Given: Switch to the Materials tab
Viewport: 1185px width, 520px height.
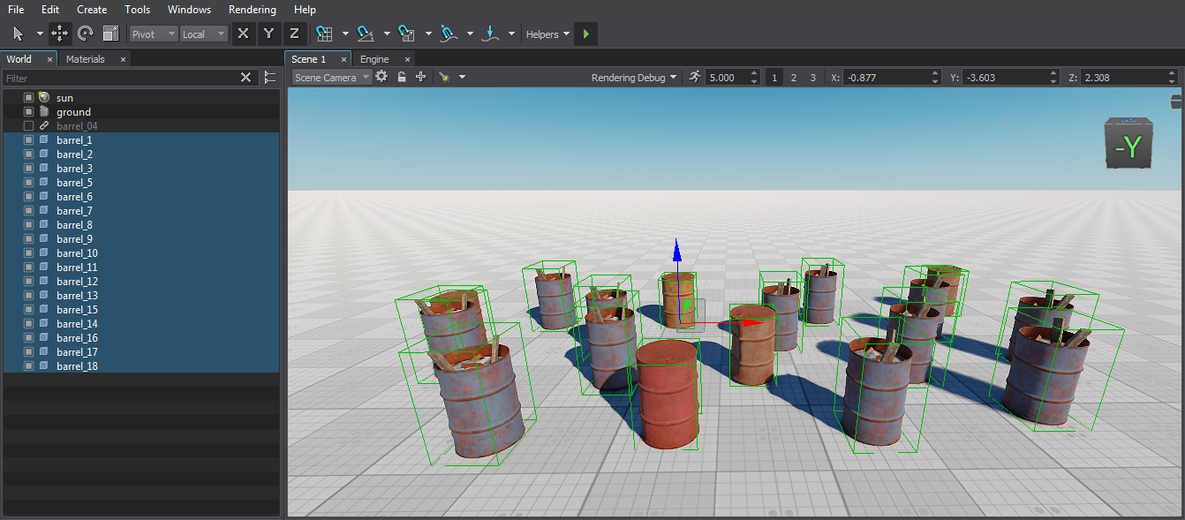Looking at the screenshot, I should coord(86,59).
